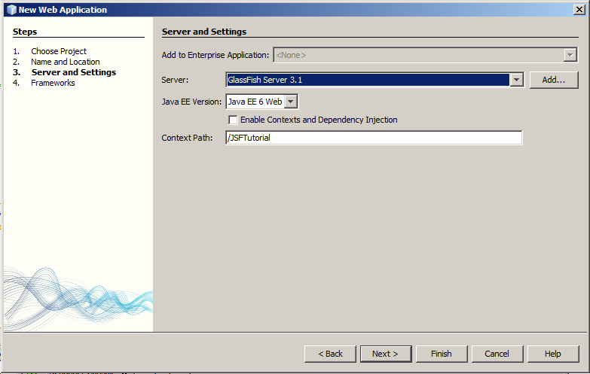590x374 pixels.
Task: Click the NetBeans cube icon in title bar
Action: click(x=11, y=10)
